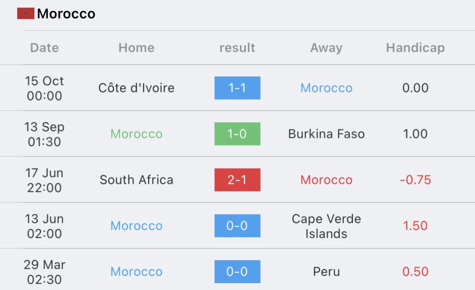
Task: Open the 0-0 result against Peru
Action: pos(237,271)
